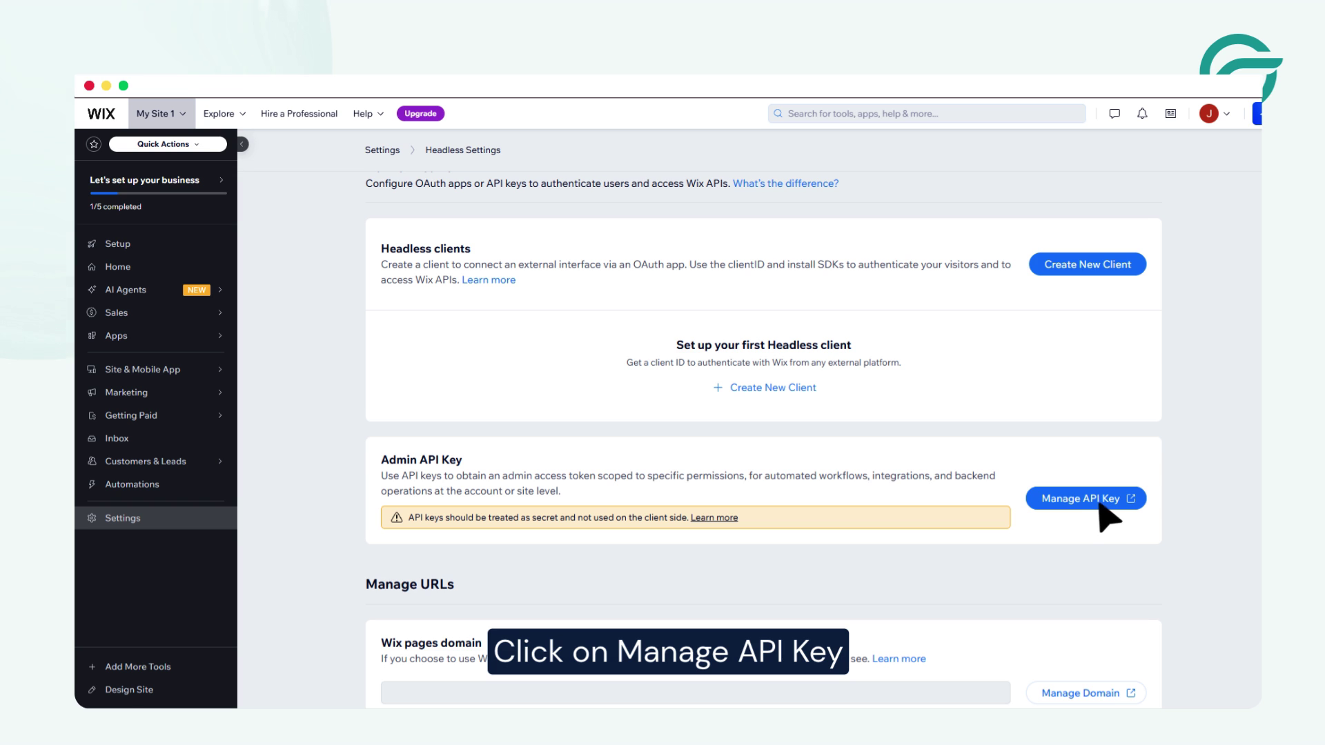The image size is (1325, 745).
Task: Click the star favorites icon in sidebar
Action: pyautogui.click(x=94, y=144)
